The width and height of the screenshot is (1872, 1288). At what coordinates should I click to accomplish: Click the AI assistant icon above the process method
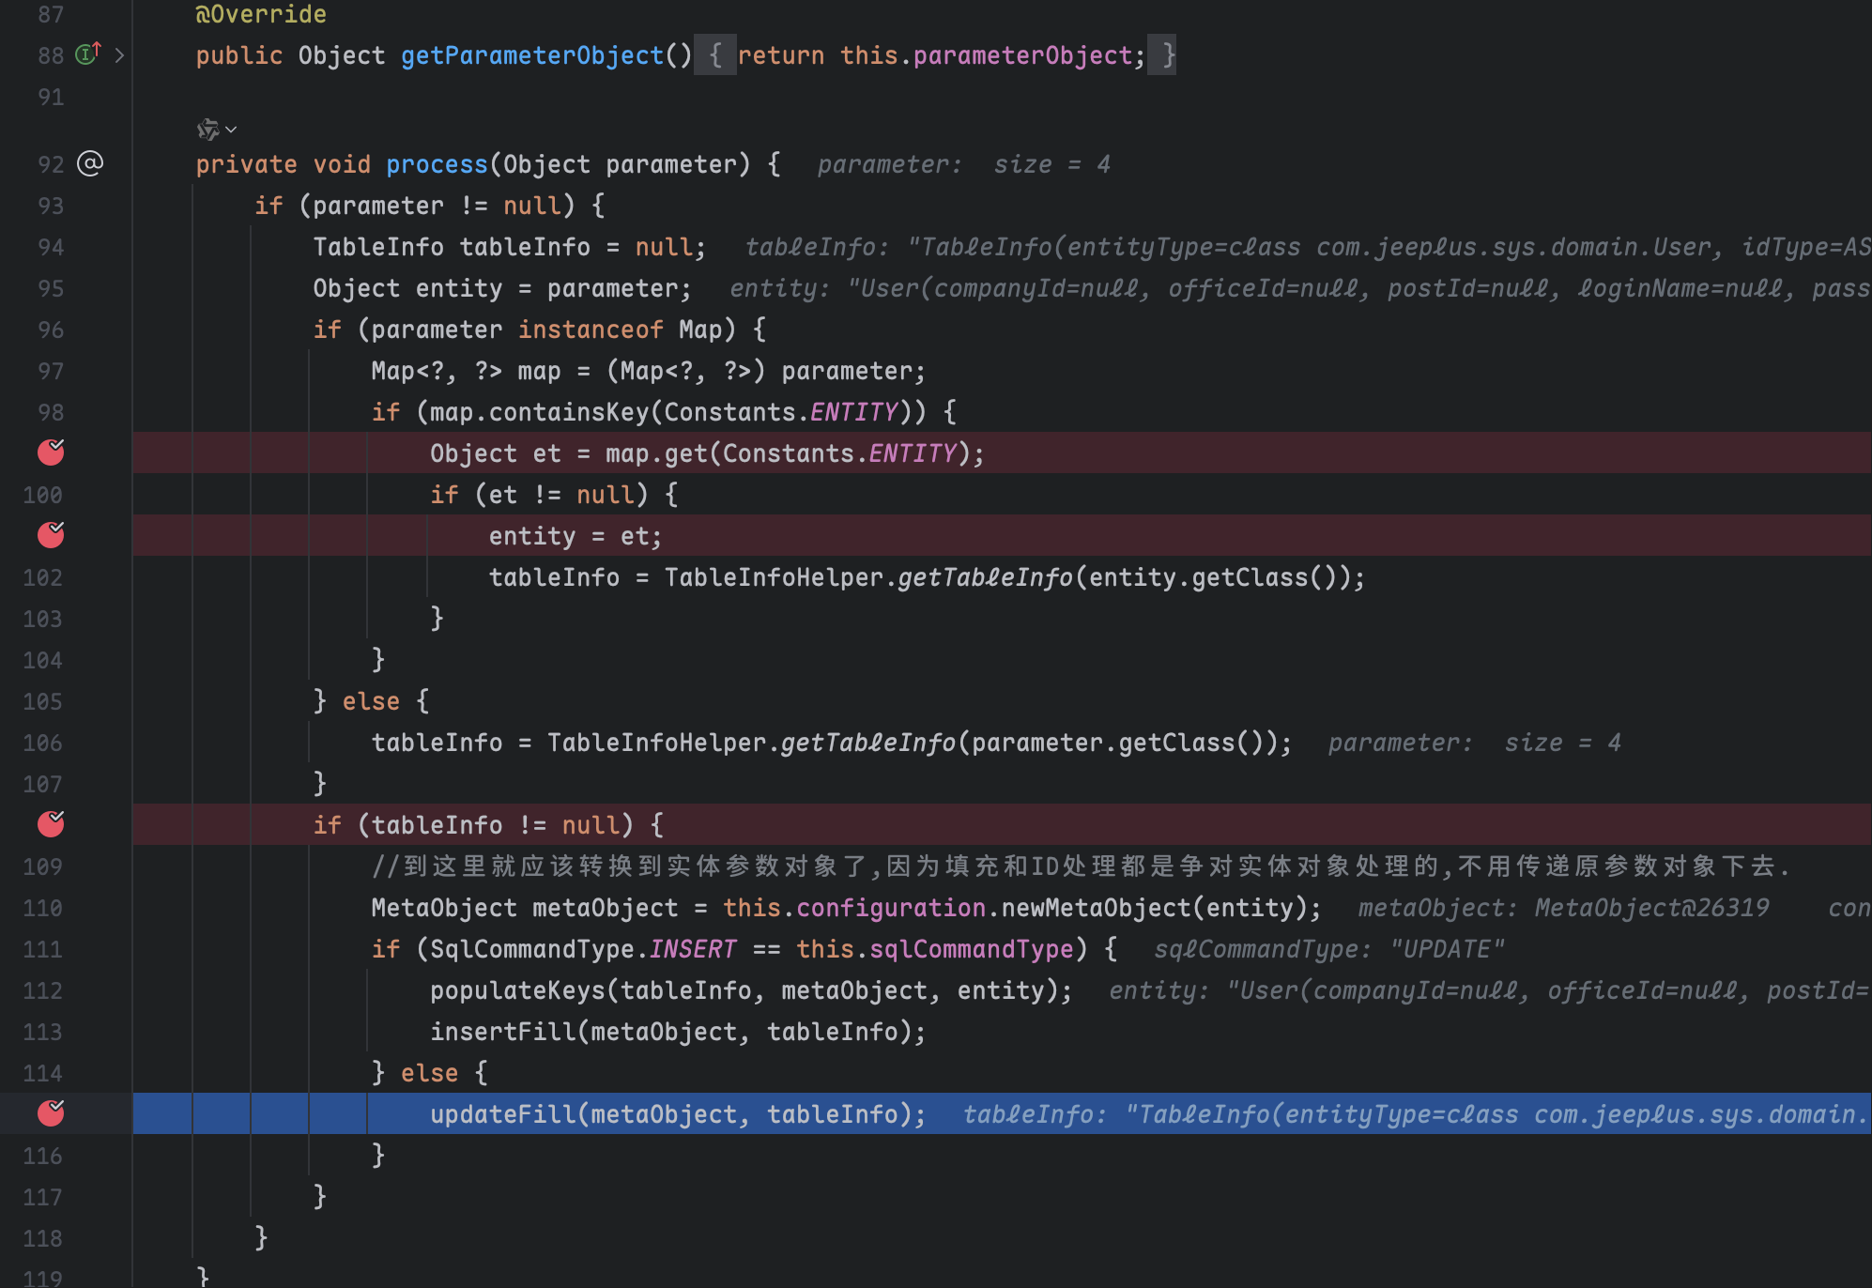pyautogui.click(x=207, y=129)
